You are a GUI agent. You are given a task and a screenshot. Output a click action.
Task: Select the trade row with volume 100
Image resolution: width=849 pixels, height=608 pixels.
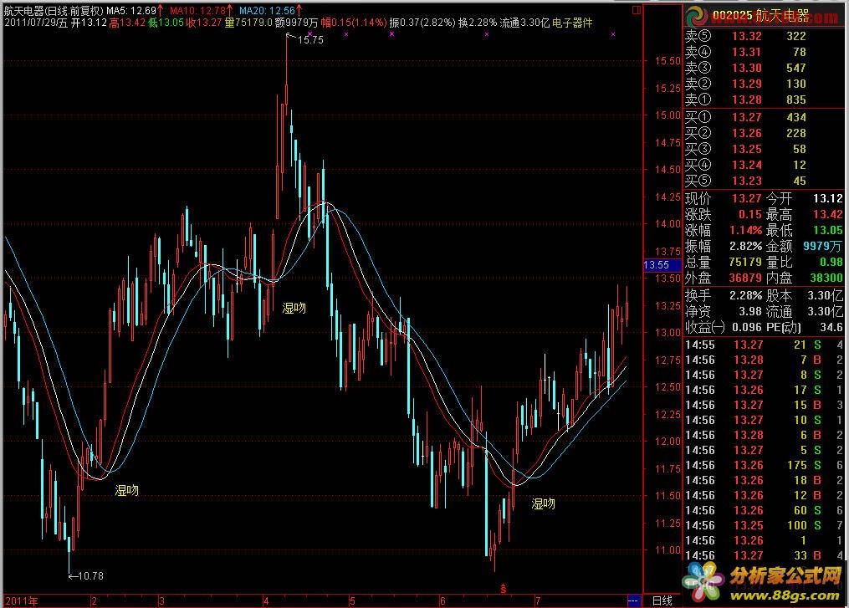[x=764, y=525]
